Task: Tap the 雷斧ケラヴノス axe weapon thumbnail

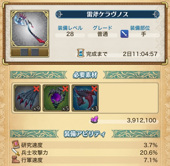Action: pos(30,29)
